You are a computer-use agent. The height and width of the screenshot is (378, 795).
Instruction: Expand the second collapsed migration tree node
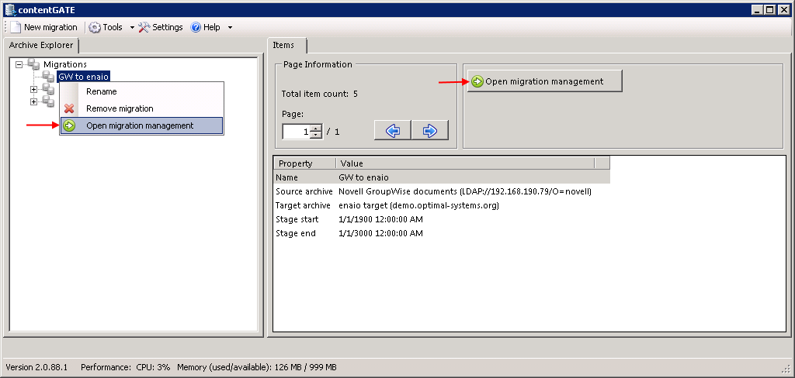[x=34, y=90]
